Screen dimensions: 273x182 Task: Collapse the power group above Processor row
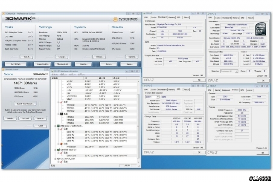[58, 144]
